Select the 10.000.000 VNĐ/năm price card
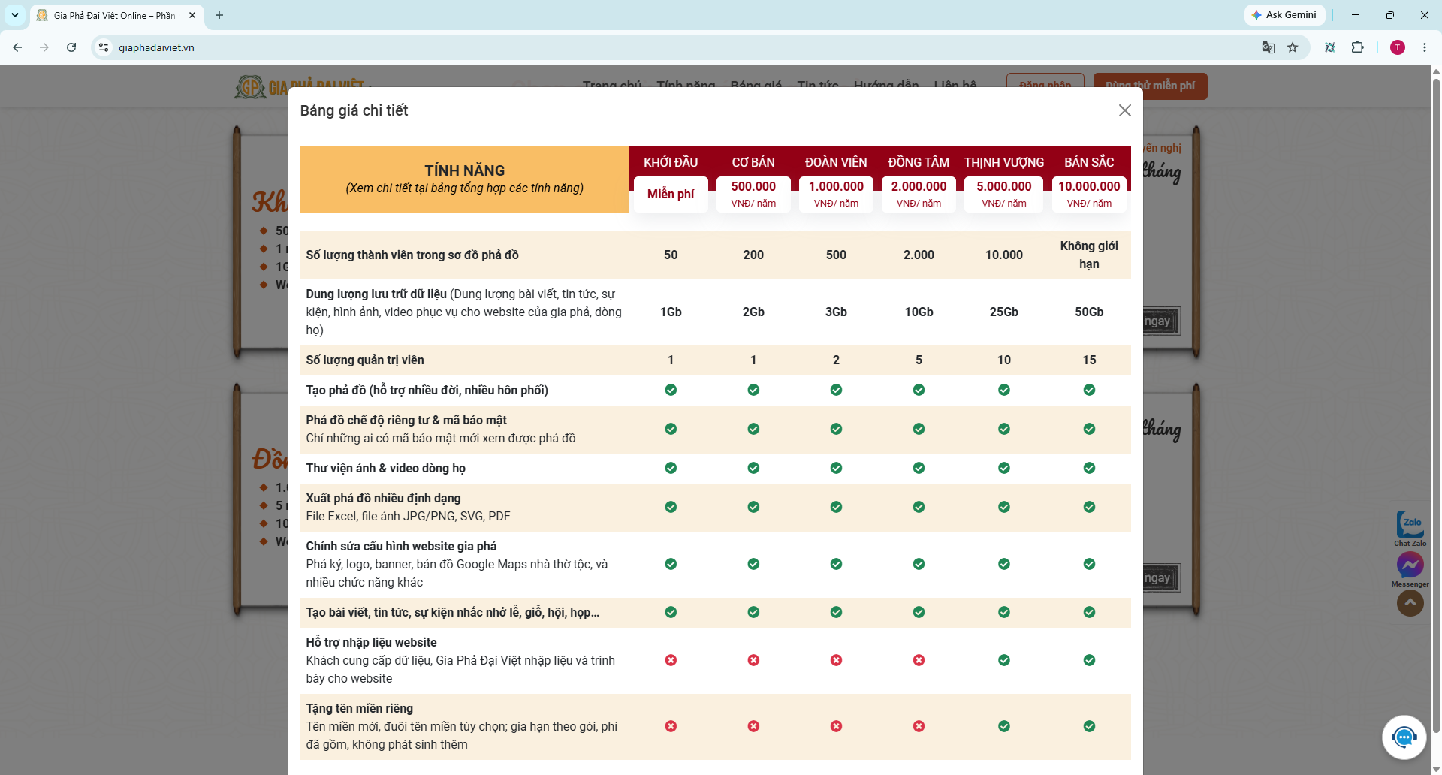This screenshot has width=1442, height=775. [1089, 194]
